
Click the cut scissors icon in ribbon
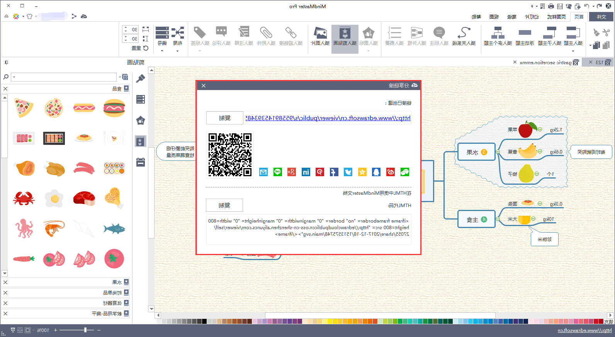(x=606, y=32)
